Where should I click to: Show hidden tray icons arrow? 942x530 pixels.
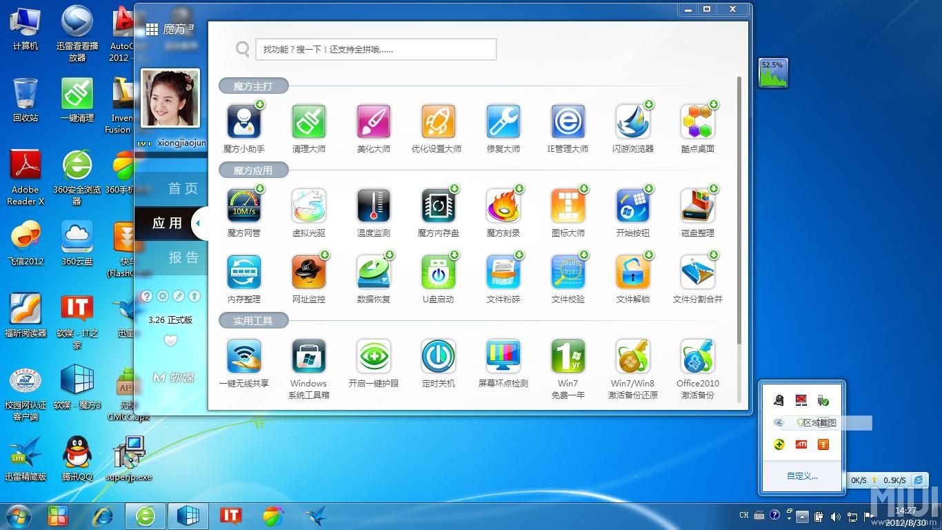click(802, 516)
